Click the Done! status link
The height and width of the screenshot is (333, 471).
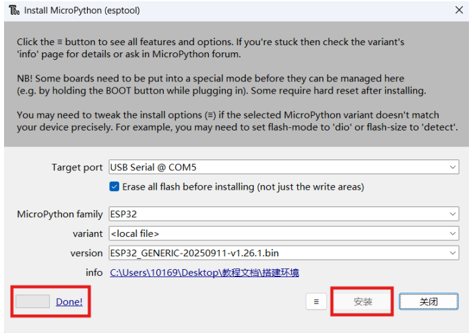69,301
